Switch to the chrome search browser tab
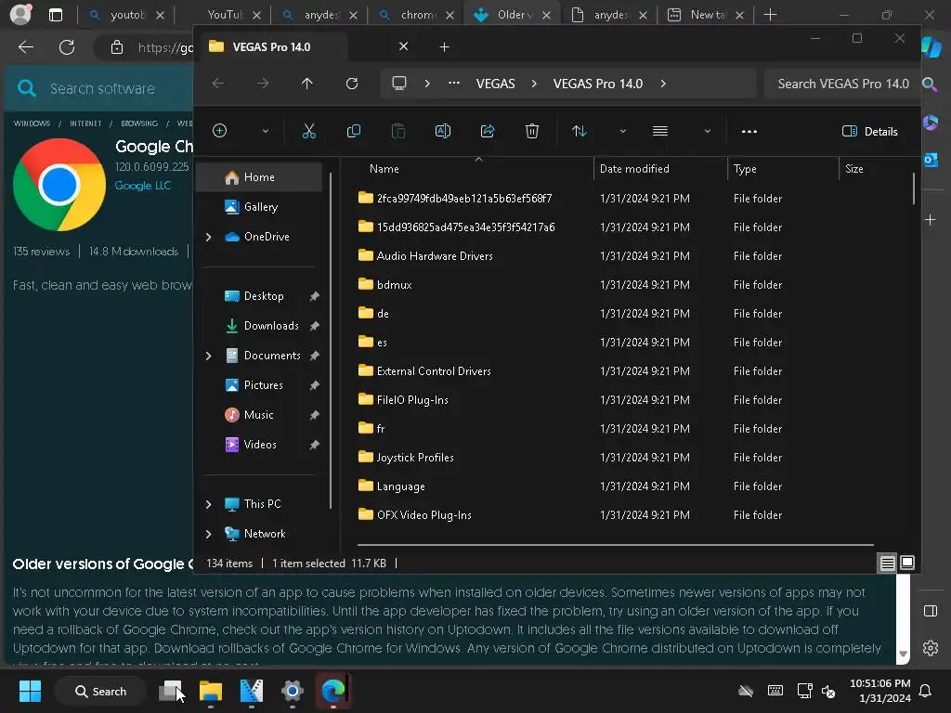The height and width of the screenshot is (713, 951). coord(417,15)
